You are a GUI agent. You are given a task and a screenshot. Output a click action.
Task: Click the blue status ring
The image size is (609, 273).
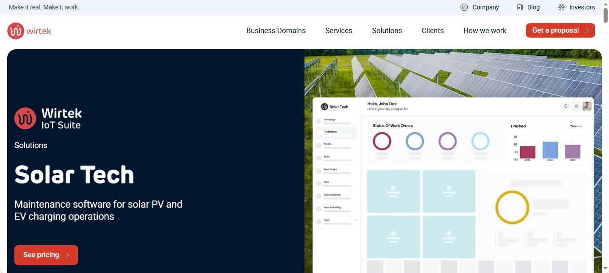coord(415,141)
